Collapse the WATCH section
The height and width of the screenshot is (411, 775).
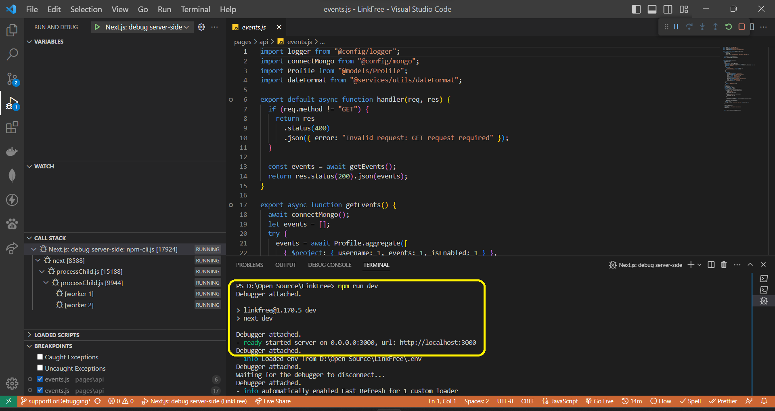(x=29, y=166)
